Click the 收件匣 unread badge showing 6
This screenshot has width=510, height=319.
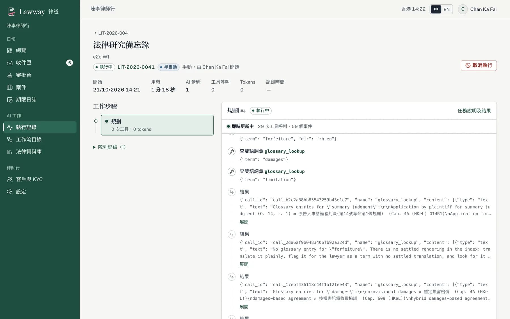click(x=69, y=63)
